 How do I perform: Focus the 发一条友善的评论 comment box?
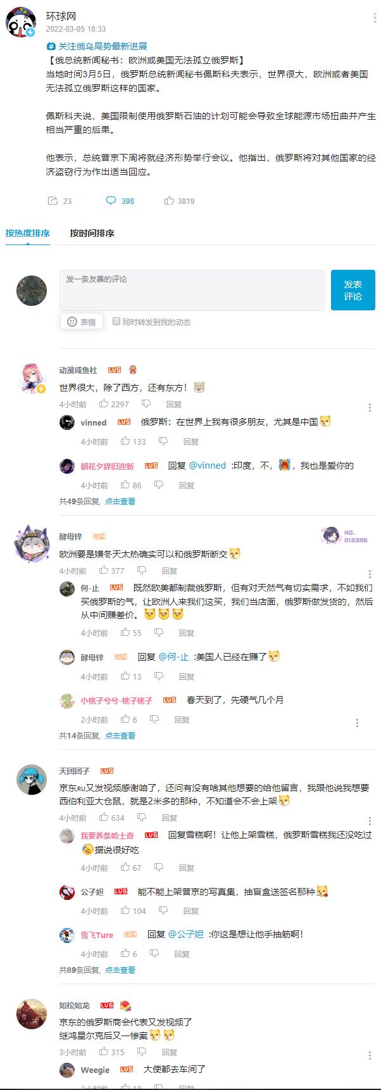point(192,290)
